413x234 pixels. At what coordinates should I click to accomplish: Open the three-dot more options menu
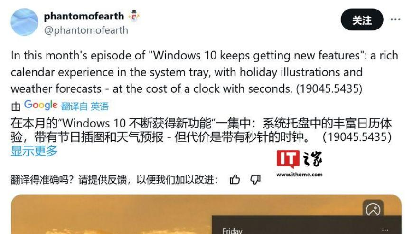tap(395, 19)
